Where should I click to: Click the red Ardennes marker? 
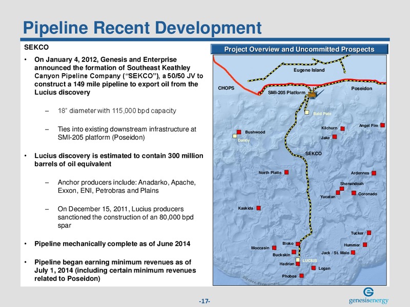(374, 173)
